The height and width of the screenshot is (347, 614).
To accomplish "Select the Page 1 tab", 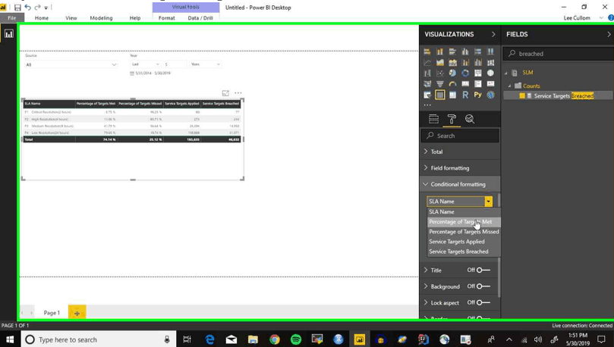I will [52, 313].
